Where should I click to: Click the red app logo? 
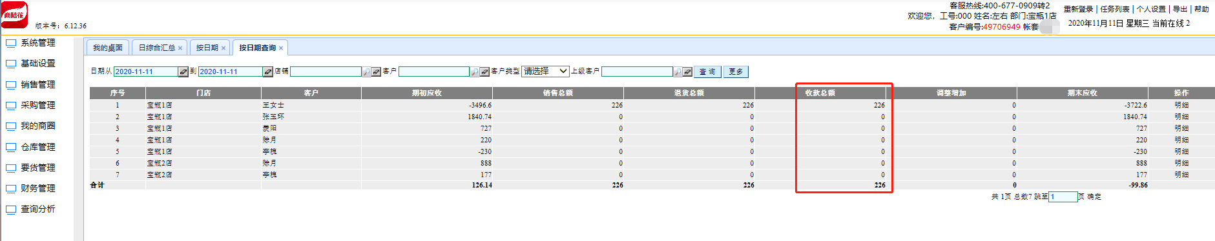pyautogui.click(x=14, y=15)
